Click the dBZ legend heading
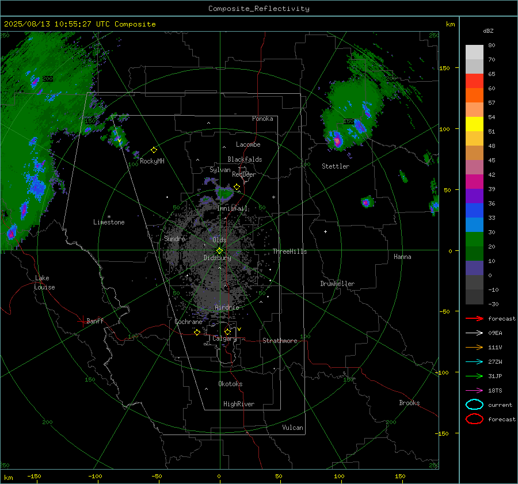Image resolution: width=518 pixels, height=484 pixels. (488, 31)
